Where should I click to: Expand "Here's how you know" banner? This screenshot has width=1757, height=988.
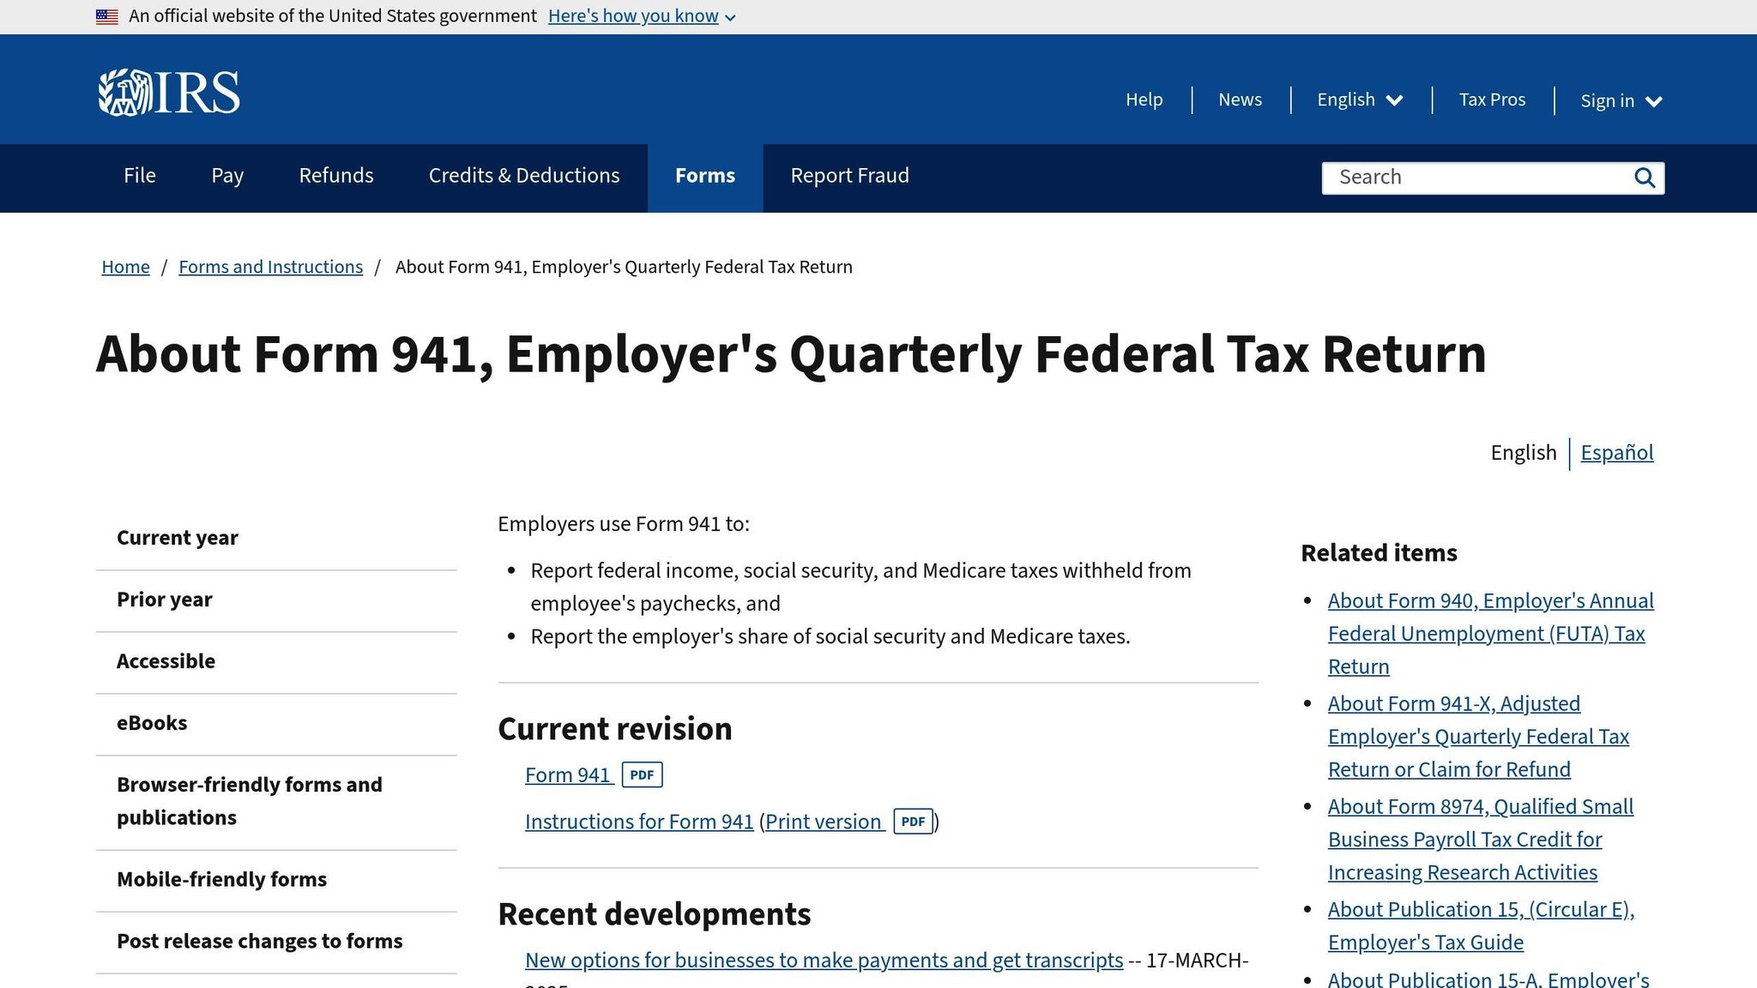(x=642, y=16)
